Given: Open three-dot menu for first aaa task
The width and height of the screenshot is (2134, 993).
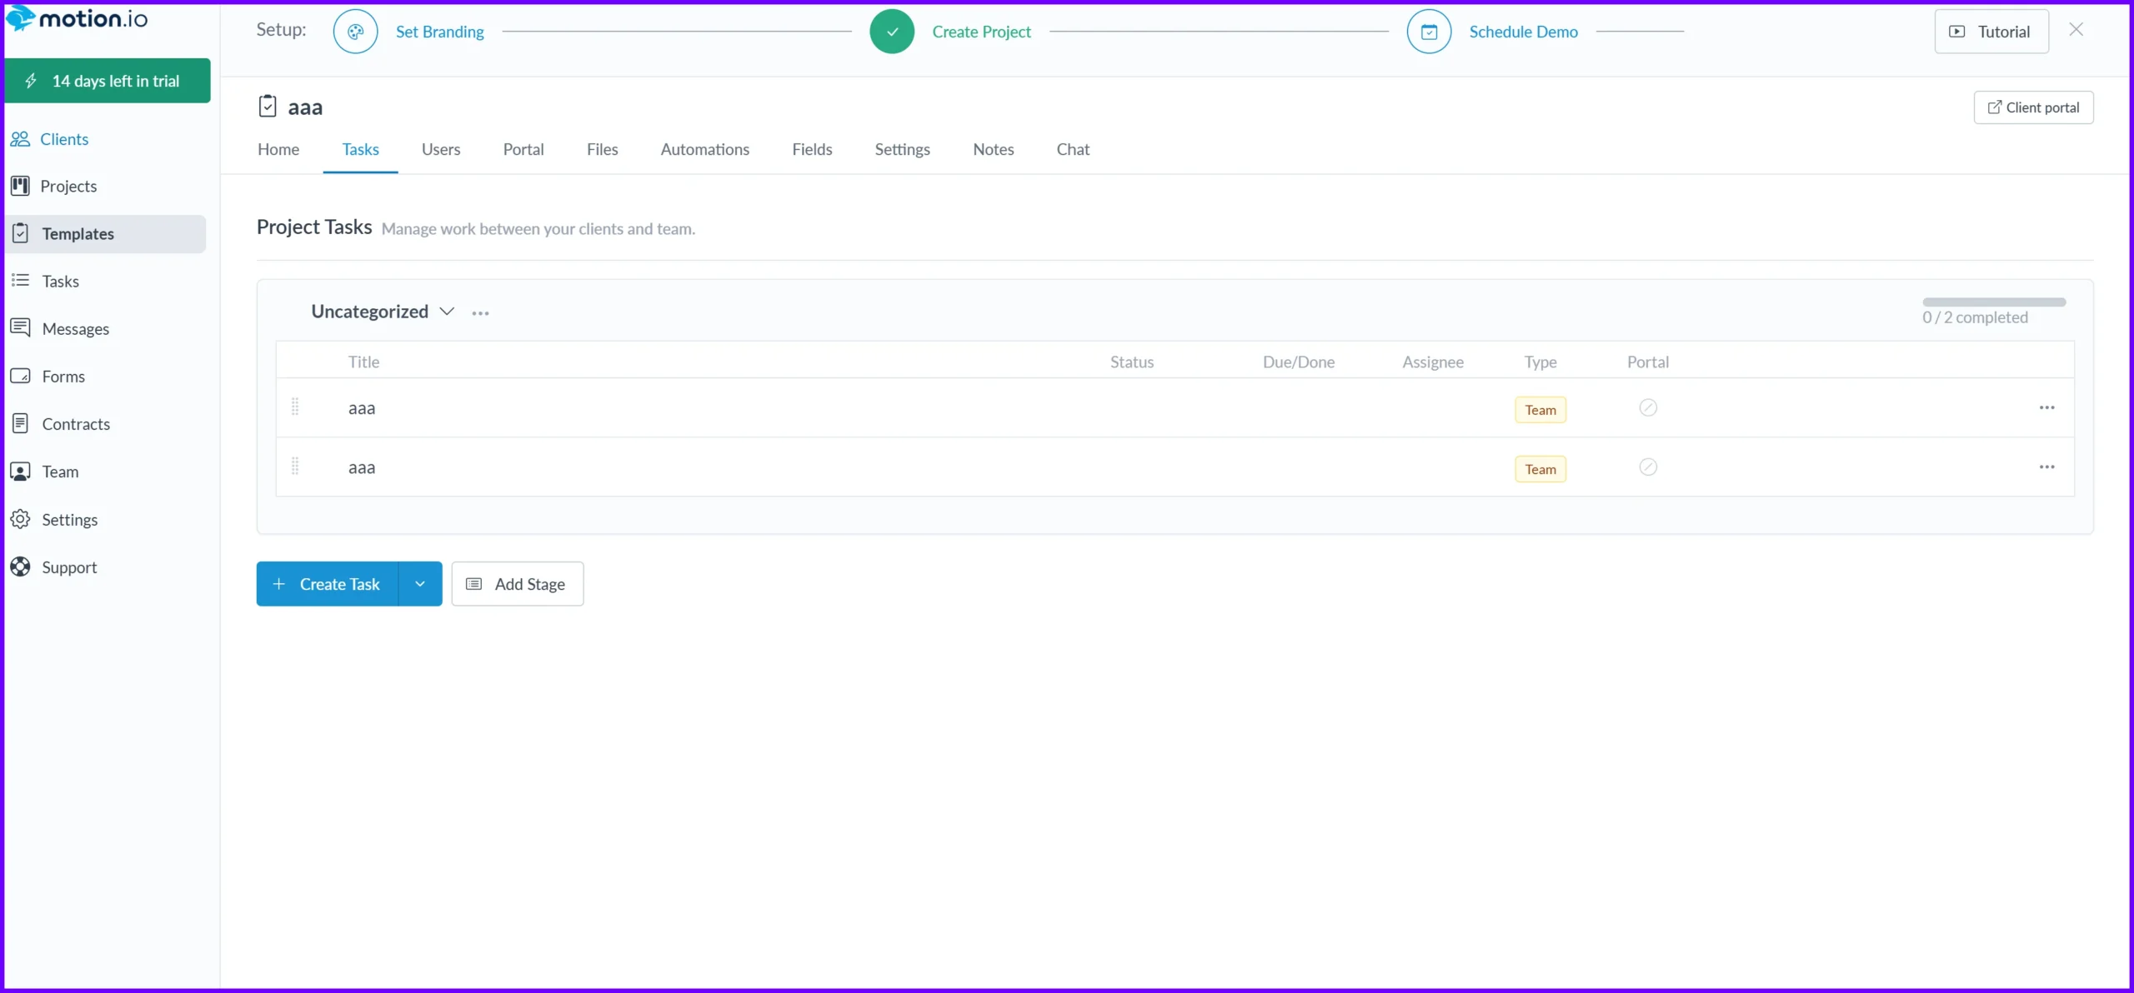Looking at the screenshot, I should click(x=2046, y=407).
